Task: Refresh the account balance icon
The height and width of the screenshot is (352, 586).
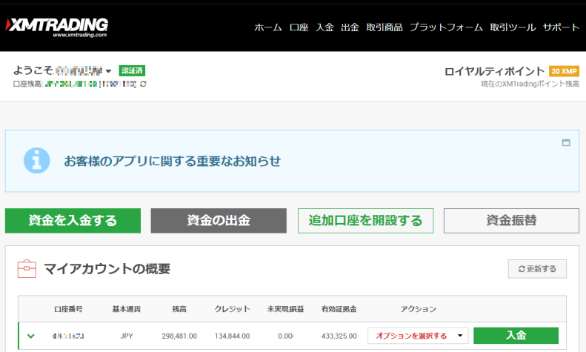Action: click(x=143, y=84)
